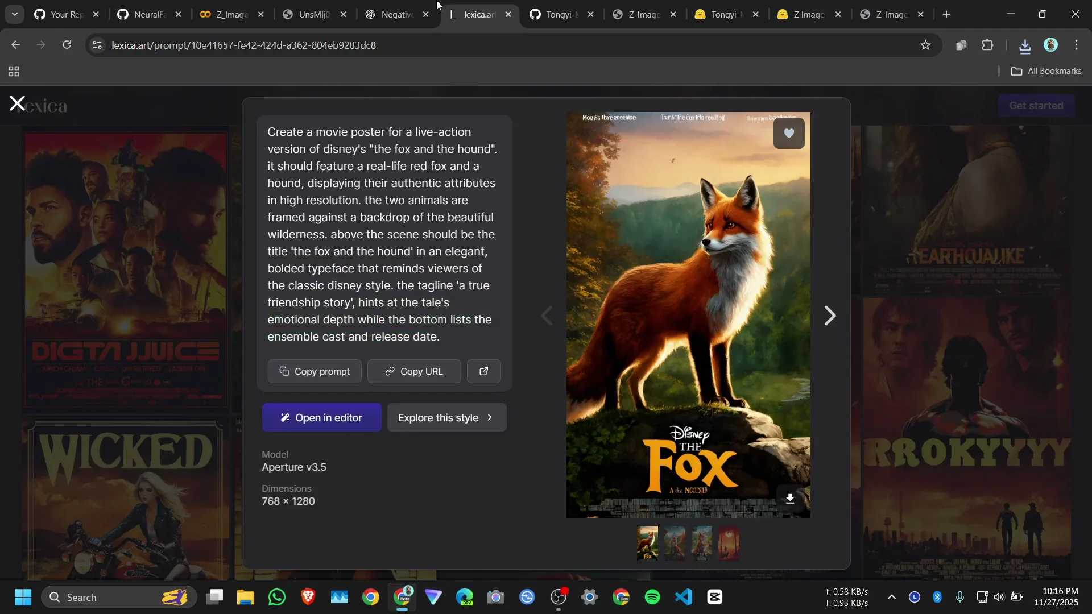The width and height of the screenshot is (1092, 614).
Task: Select the fourth red poster thumbnail
Action: pyautogui.click(x=729, y=543)
